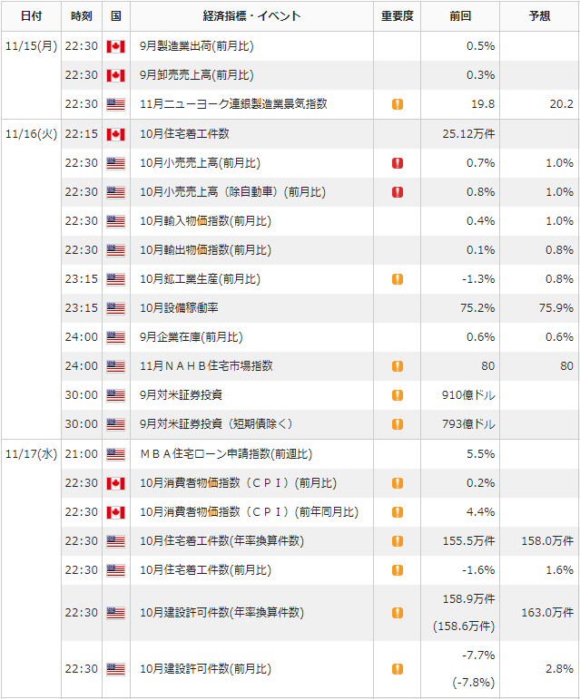Click Canada flag beside 10月消費者物価指数(CPI)(前年同月比)
Viewport: 580px width, 699px height.
click(115, 512)
